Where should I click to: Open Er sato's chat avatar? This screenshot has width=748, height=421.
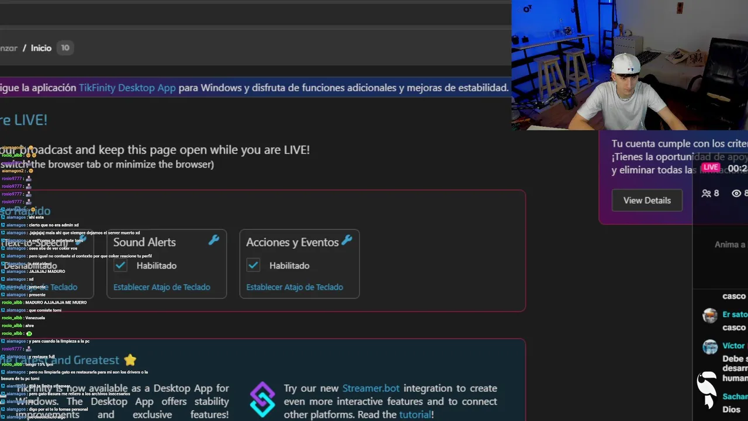[x=710, y=316]
